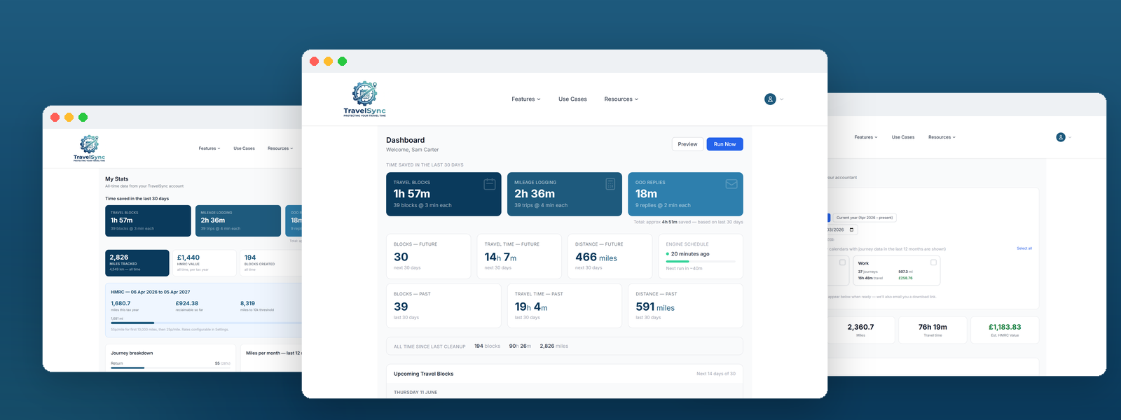
Task: Open the user avatar icon in front window
Action: point(770,99)
